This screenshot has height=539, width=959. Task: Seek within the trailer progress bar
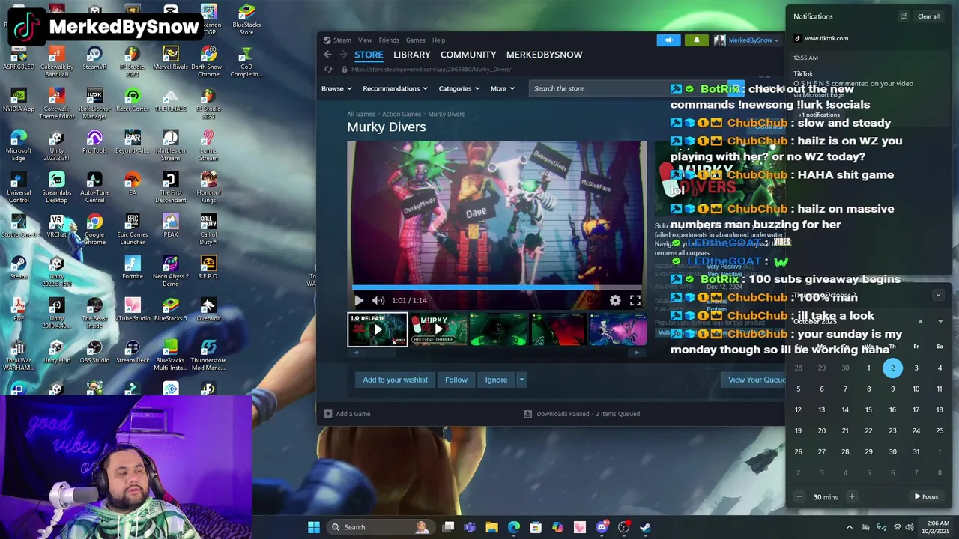coord(497,287)
